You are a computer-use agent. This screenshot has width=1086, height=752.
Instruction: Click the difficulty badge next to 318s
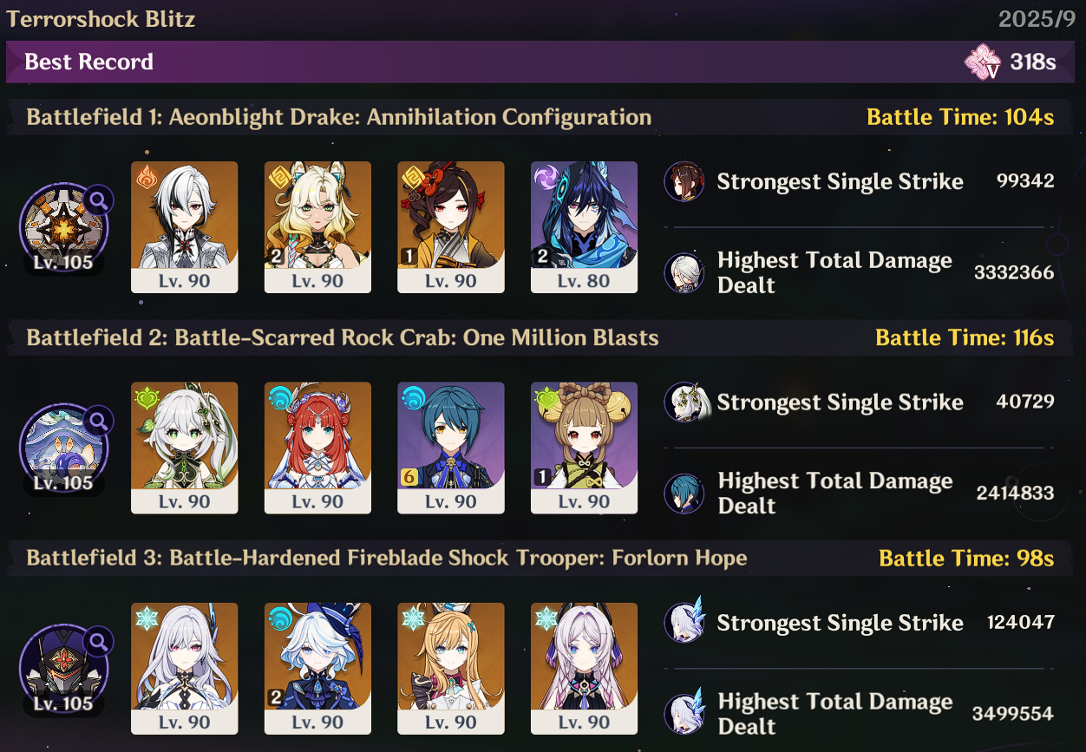point(984,62)
